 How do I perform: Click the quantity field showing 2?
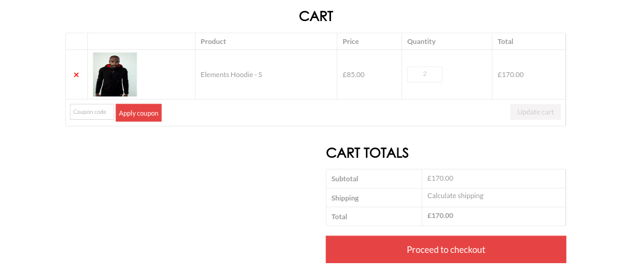(424, 75)
